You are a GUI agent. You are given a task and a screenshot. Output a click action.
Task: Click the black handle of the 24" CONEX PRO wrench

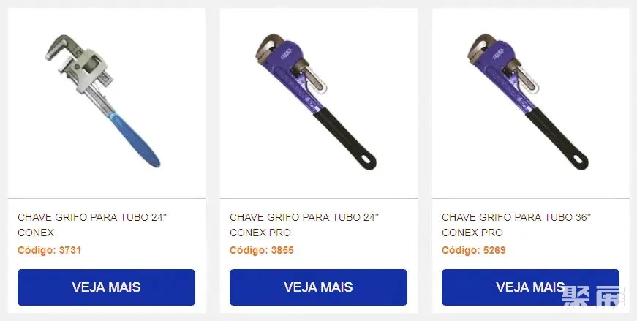click(344, 138)
